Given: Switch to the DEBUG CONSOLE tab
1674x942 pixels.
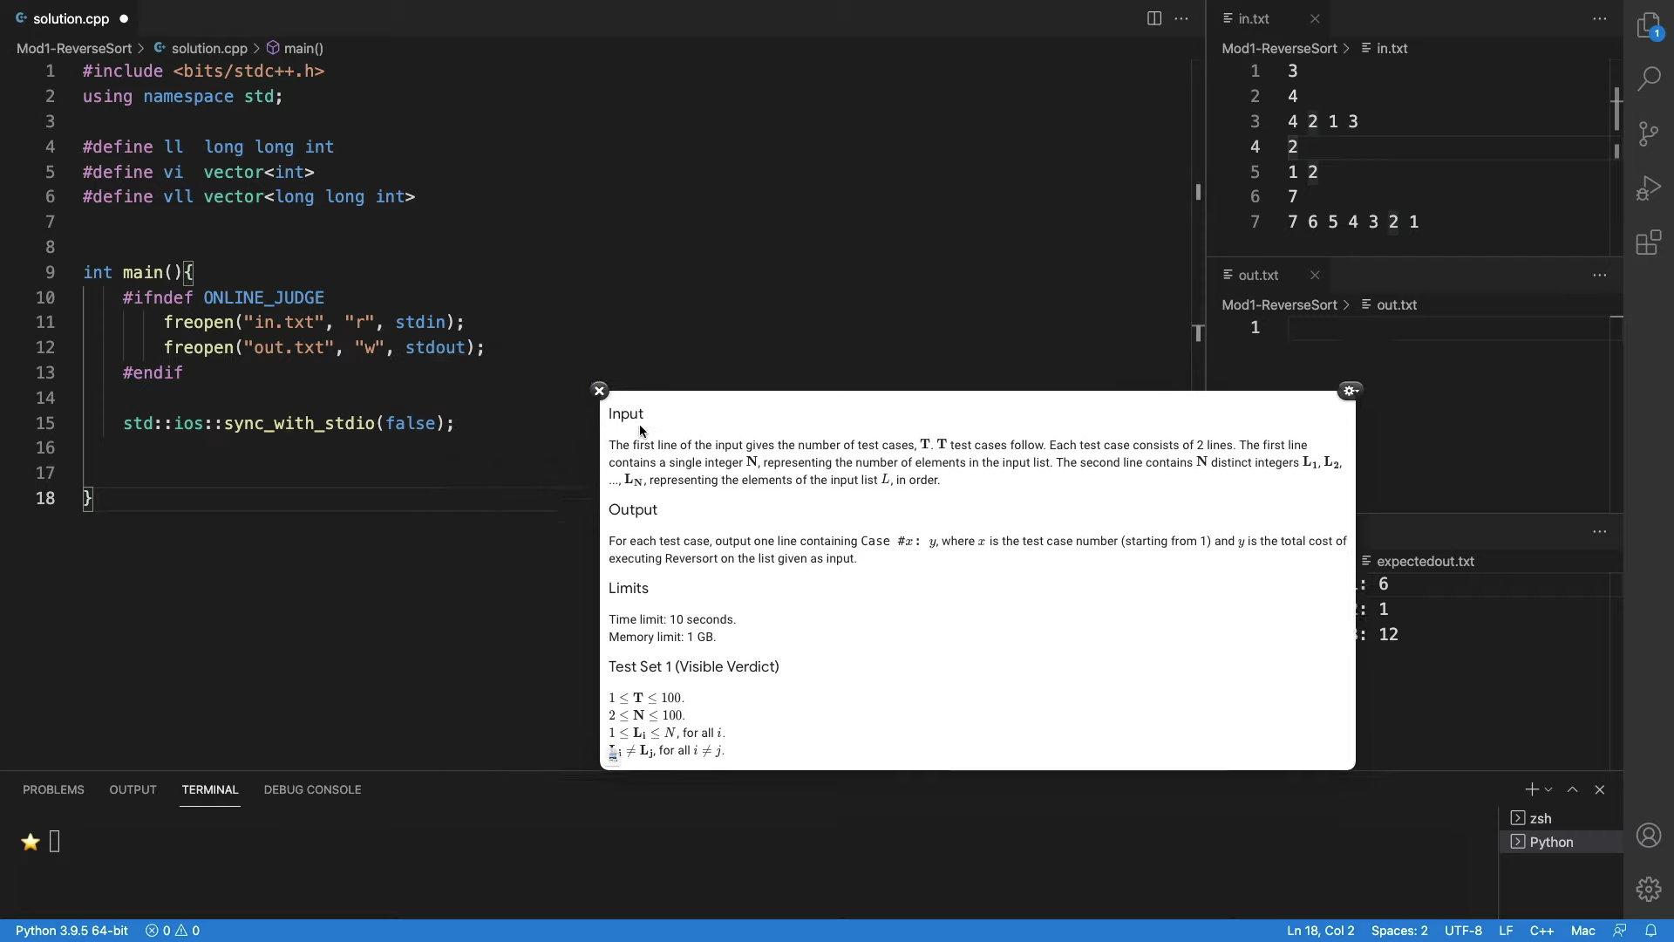Looking at the screenshot, I should pos(312,789).
